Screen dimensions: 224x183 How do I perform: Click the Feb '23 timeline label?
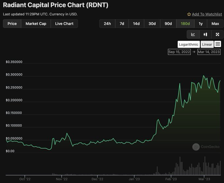tap(171, 179)
